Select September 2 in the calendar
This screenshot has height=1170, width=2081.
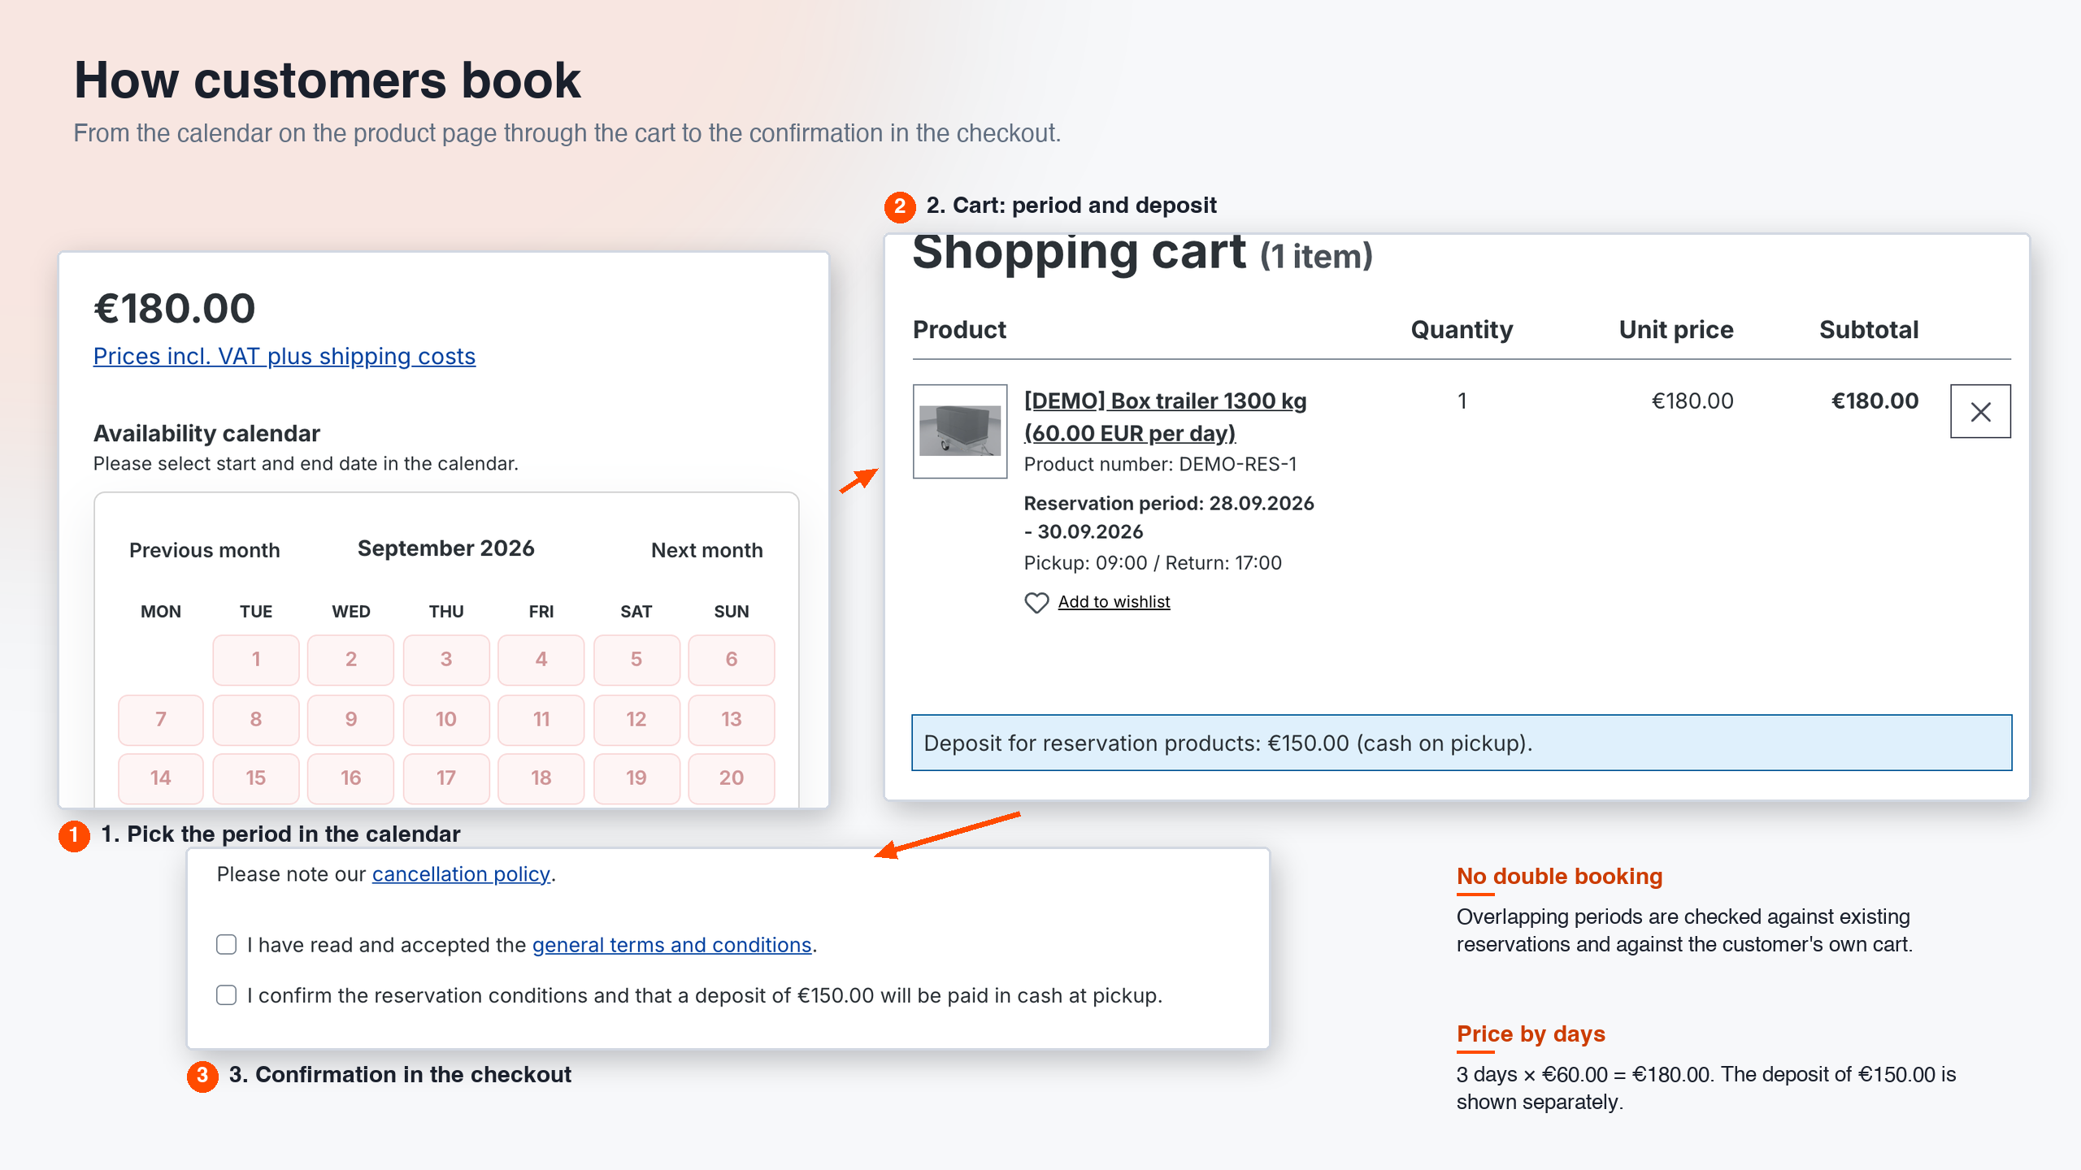351,660
